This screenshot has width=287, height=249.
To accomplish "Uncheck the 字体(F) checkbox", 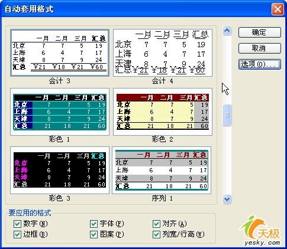I will coord(93,224).
